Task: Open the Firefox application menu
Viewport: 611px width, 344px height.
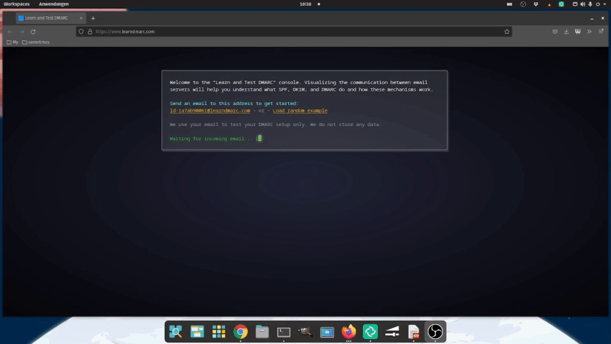Action: pos(601,32)
